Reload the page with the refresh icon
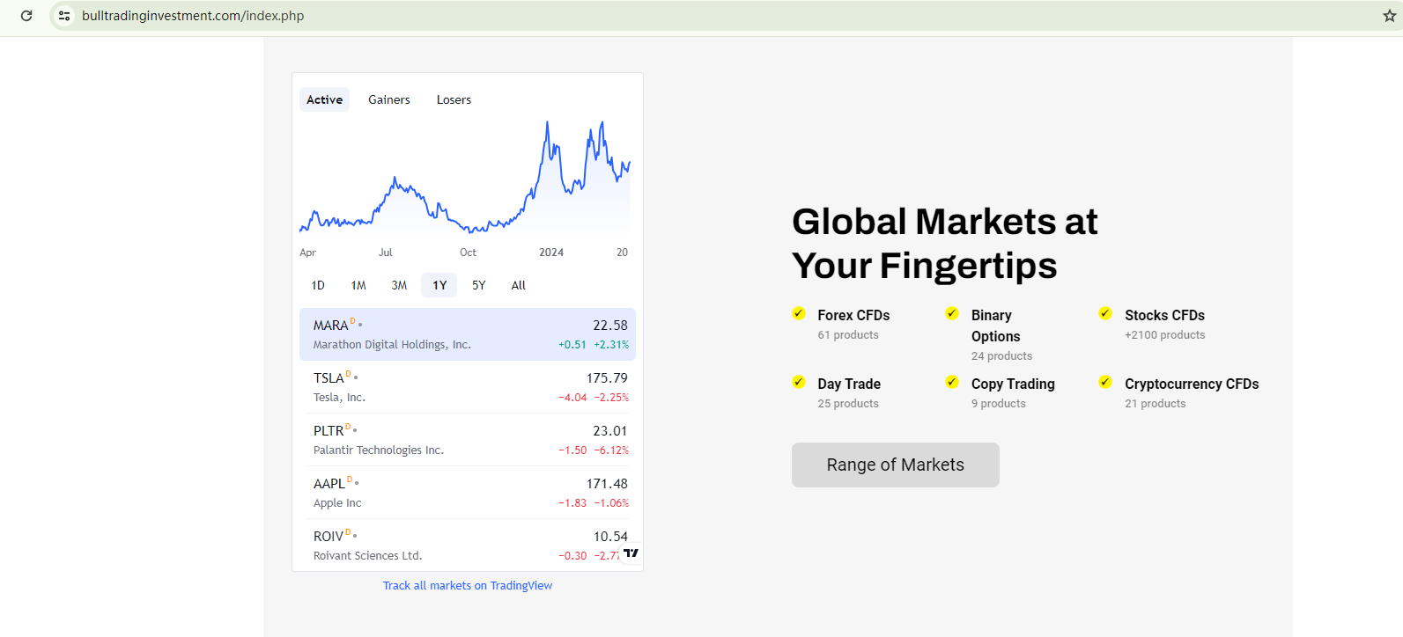This screenshot has width=1403, height=637. point(26,16)
